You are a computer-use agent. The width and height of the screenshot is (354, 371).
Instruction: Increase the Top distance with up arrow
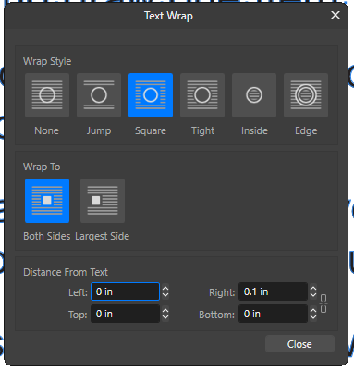tap(165, 310)
